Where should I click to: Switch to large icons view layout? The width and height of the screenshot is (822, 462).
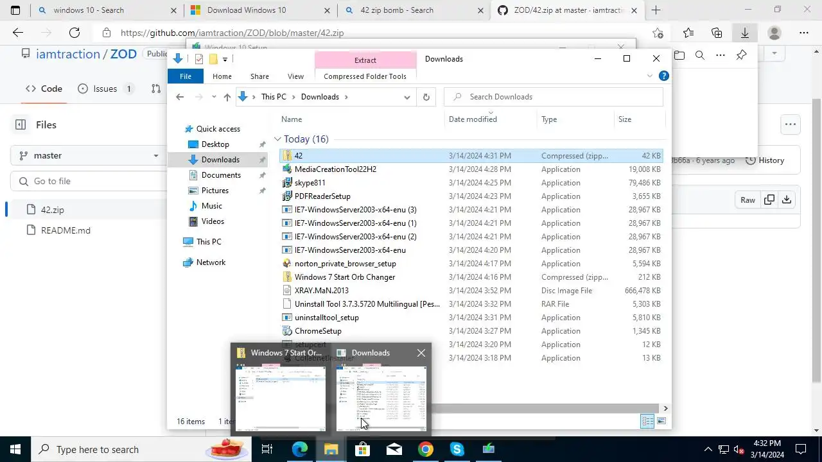tap(661, 421)
